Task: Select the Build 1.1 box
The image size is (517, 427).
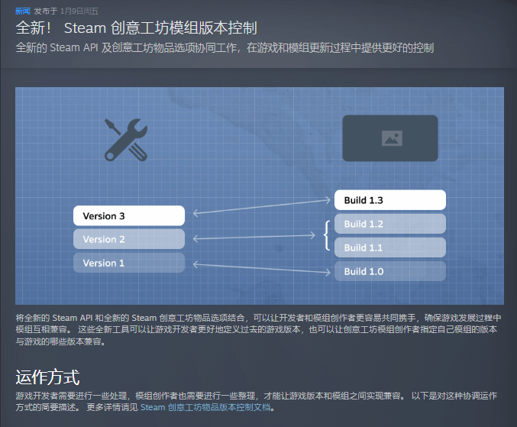Action: (389, 247)
